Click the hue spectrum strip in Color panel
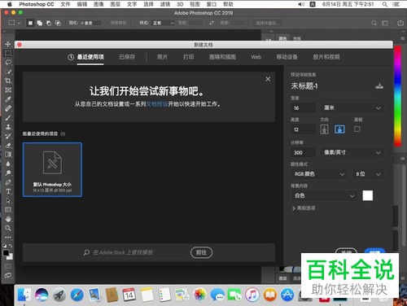The height and width of the screenshot is (306, 407). pos(398,96)
